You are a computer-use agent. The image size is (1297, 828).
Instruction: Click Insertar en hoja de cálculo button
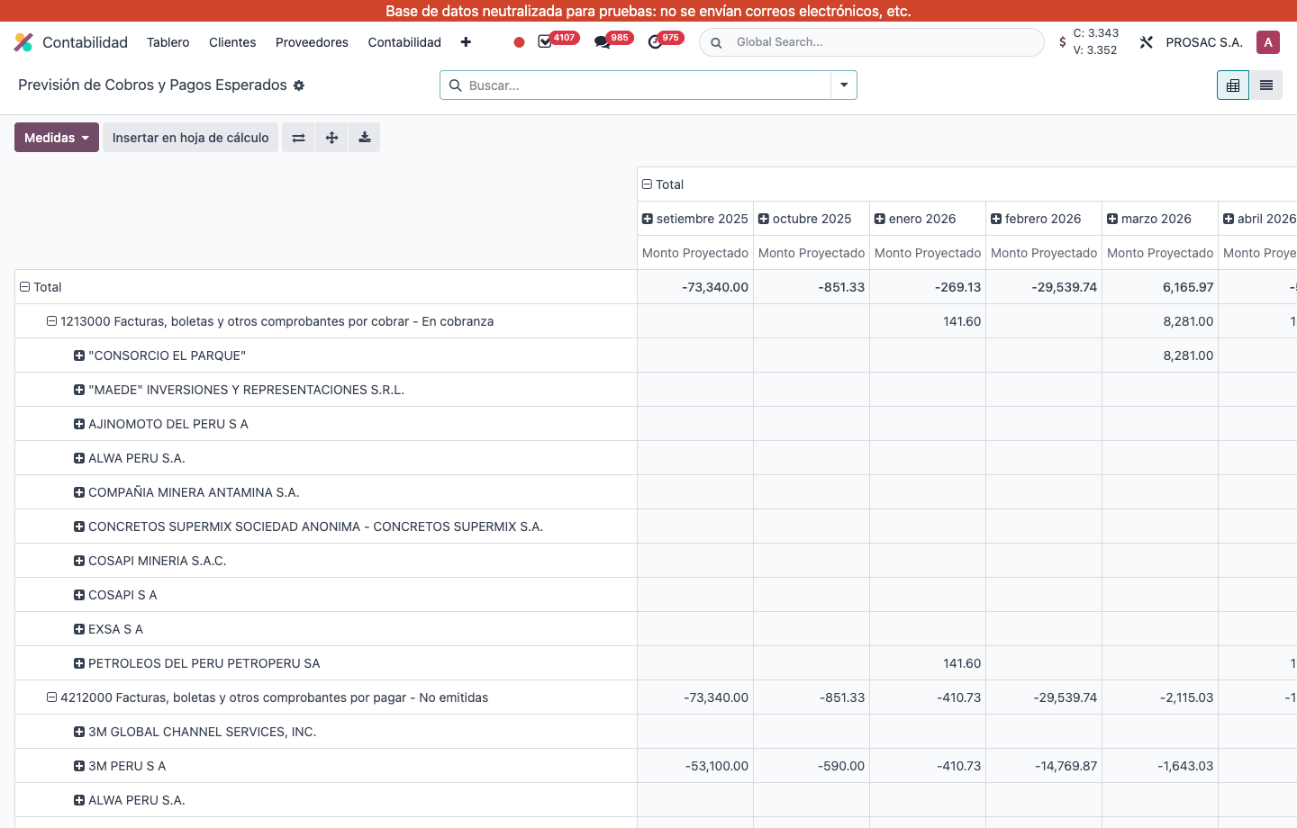pos(190,138)
